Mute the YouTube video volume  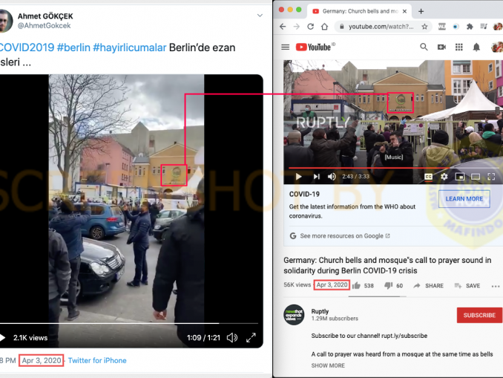click(332, 176)
